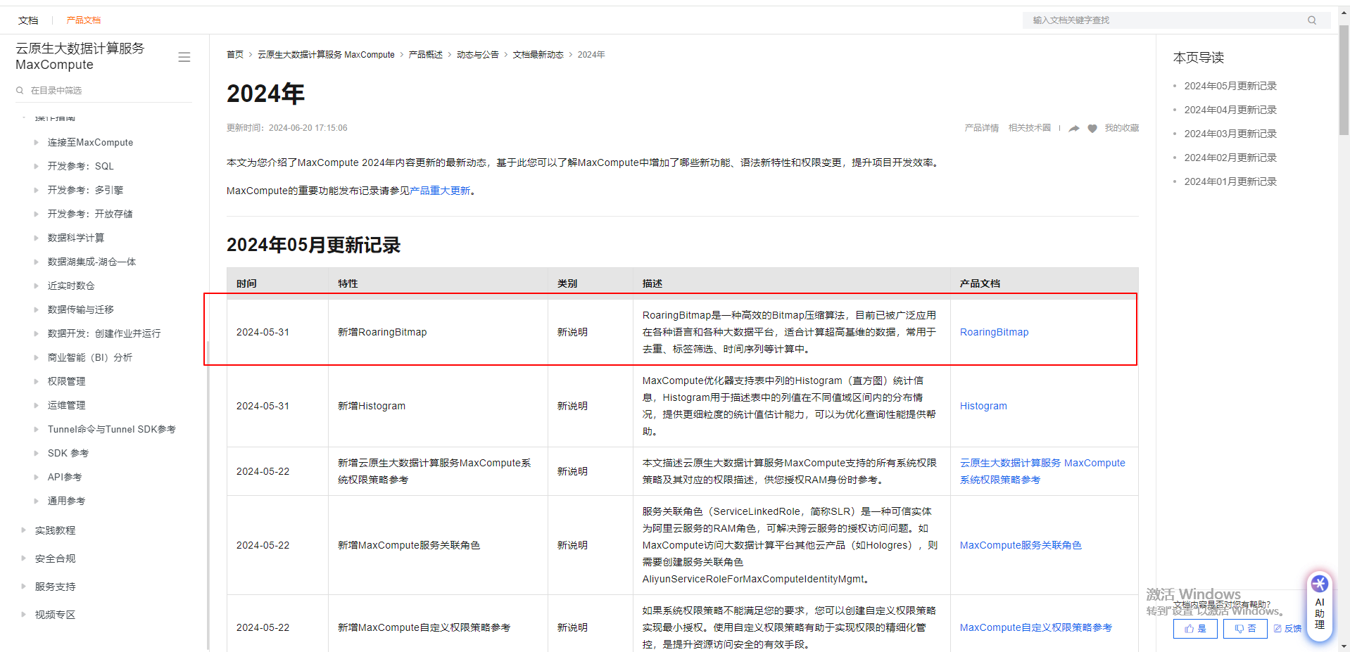This screenshot has width=1350, height=652.
Task: Open 相关技术圈 link
Action: tap(1030, 128)
